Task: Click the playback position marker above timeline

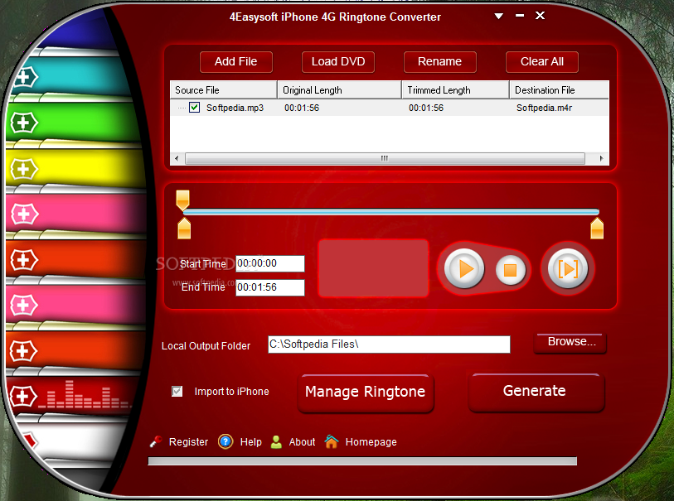Action: tap(182, 200)
